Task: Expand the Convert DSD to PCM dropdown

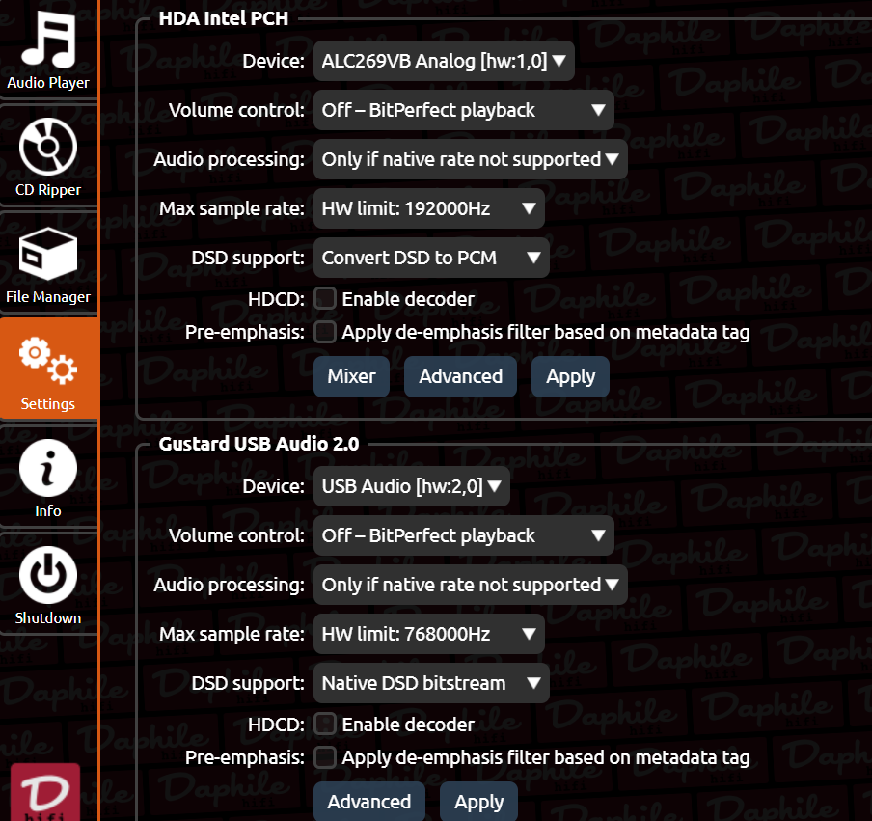Action: (x=431, y=258)
